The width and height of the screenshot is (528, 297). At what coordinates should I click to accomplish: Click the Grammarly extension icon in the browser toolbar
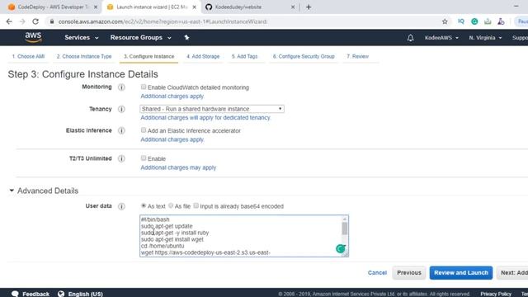(x=474, y=21)
